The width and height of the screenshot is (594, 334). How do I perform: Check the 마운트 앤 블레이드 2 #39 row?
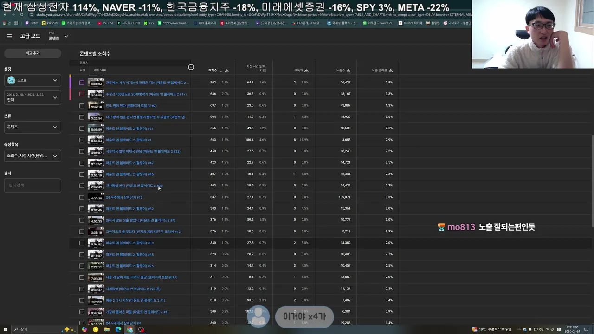pos(82,209)
